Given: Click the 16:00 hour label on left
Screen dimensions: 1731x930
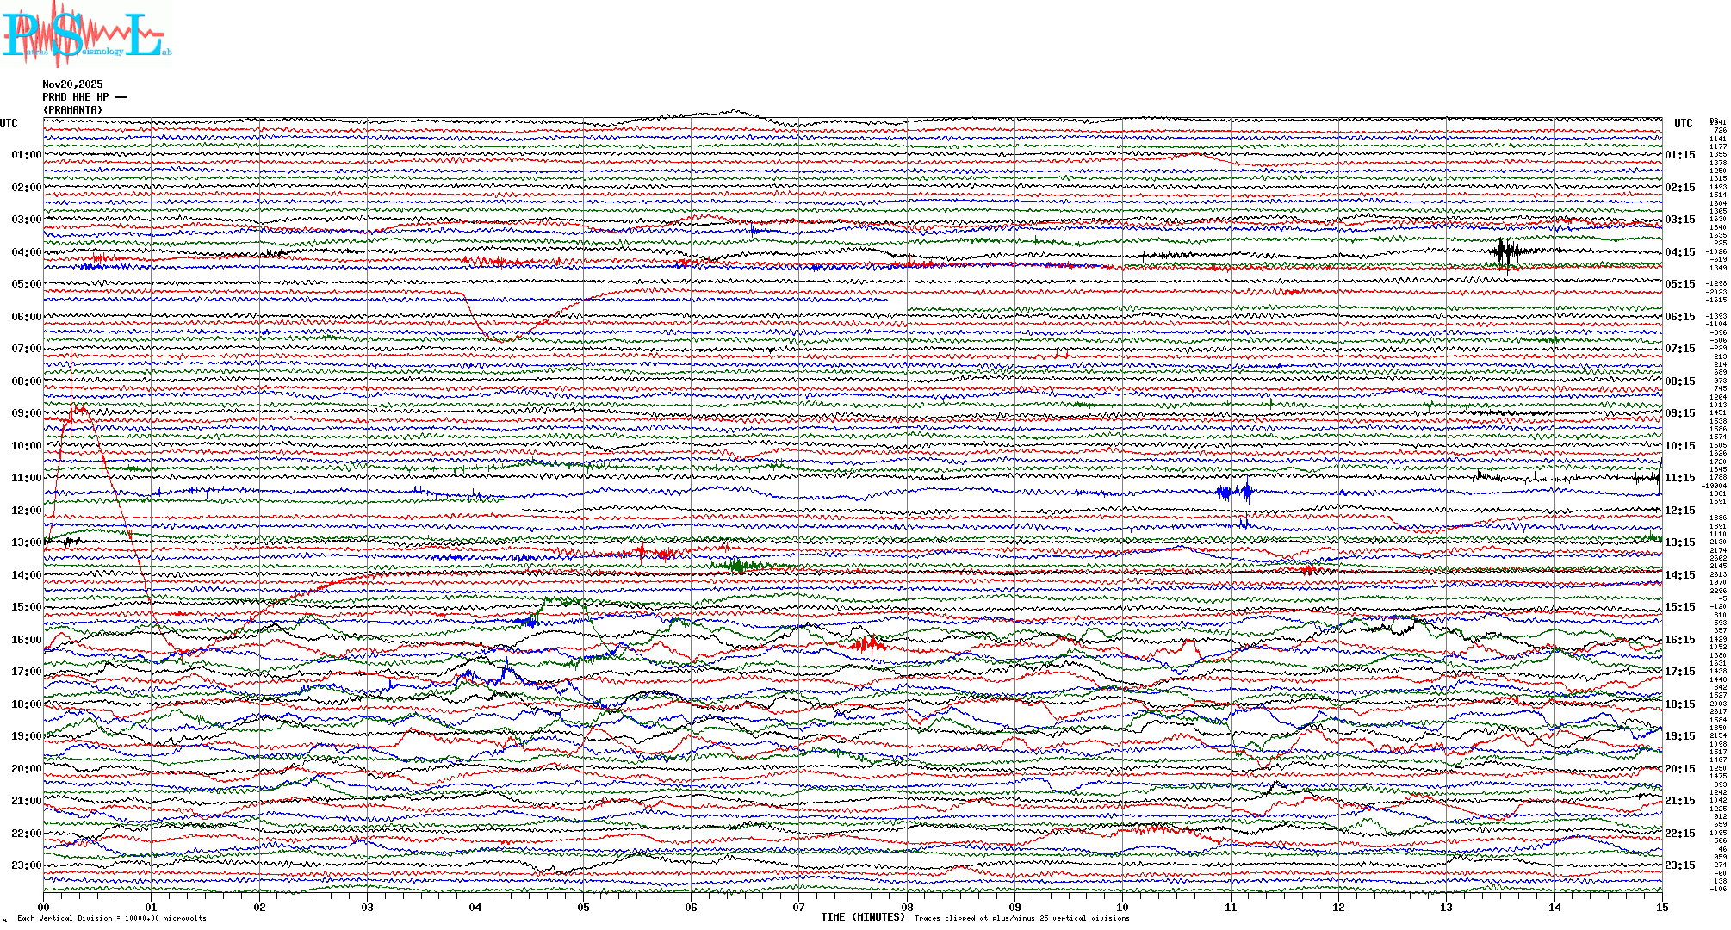Looking at the screenshot, I should click(x=26, y=640).
